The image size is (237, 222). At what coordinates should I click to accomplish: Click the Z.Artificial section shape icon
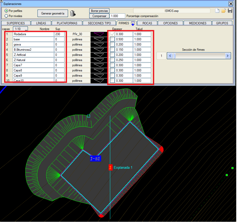pos(99,55)
